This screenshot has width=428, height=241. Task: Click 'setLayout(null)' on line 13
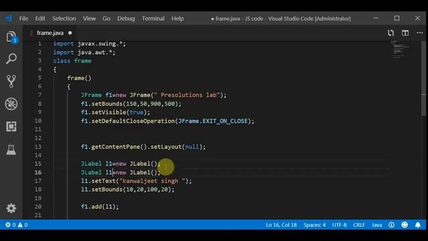click(177, 147)
